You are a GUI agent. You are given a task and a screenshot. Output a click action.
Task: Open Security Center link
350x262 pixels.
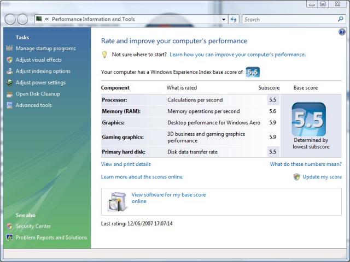33,226
